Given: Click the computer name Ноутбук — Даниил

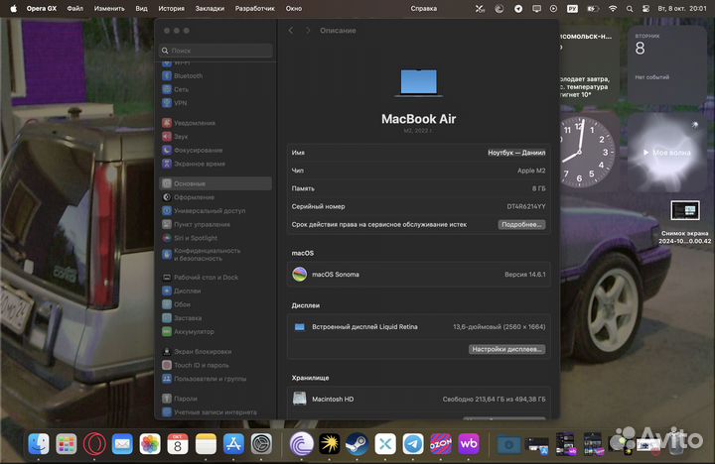Looking at the screenshot, I should click(516, 153).
